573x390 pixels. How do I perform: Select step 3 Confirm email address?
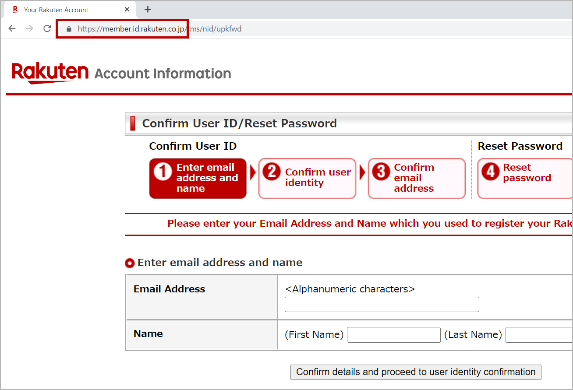416,178
